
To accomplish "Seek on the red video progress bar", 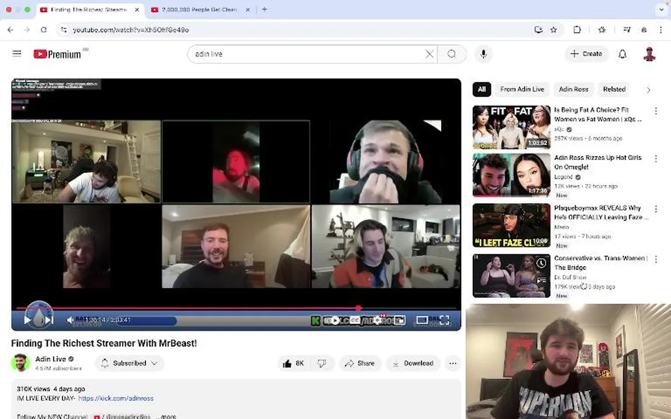I will (x=236, y=308).
